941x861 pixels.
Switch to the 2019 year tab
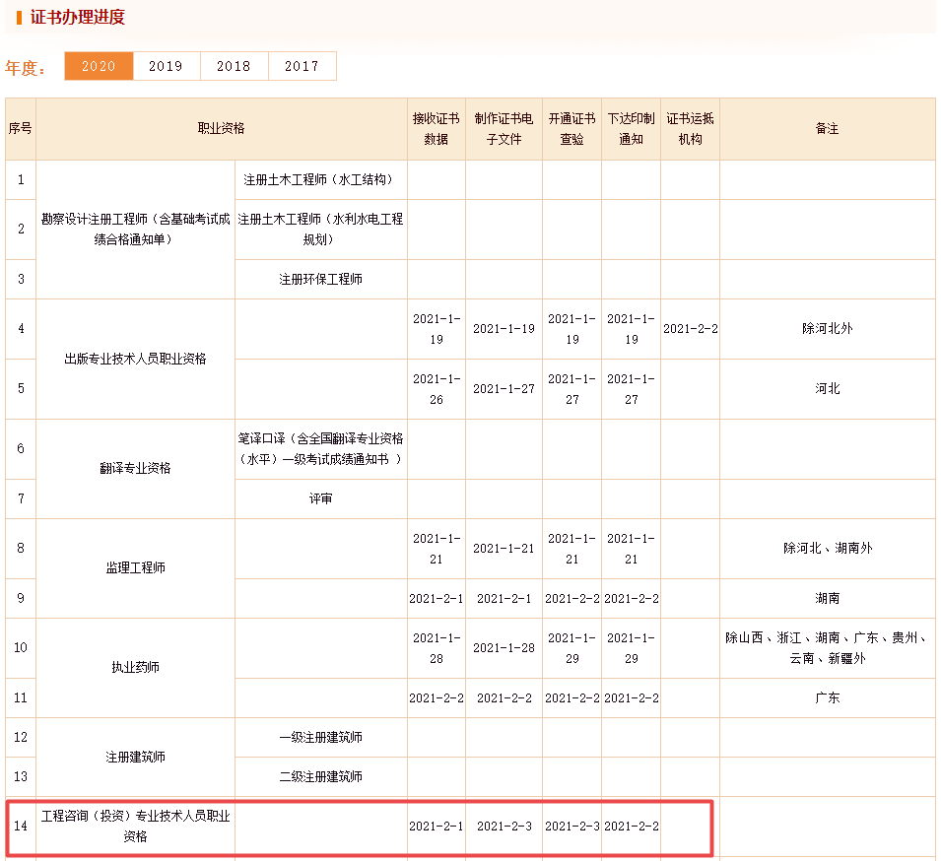click(166, 66)
